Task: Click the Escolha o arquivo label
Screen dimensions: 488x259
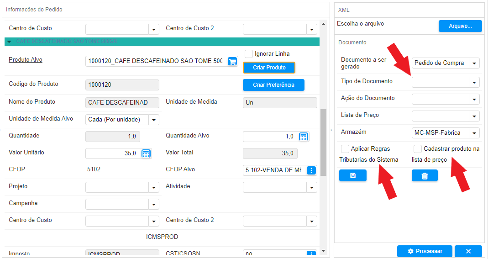Action: point(360,24)
